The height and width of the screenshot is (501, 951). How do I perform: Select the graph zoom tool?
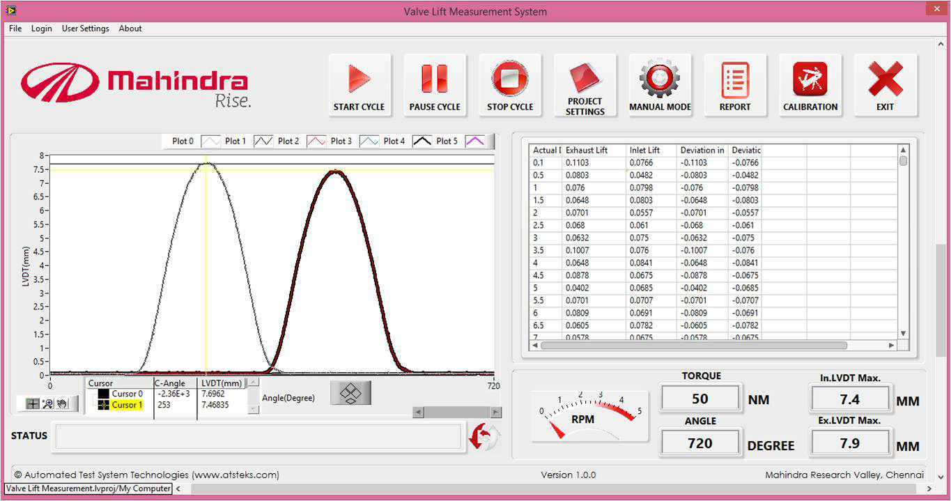tap(47, 403)
